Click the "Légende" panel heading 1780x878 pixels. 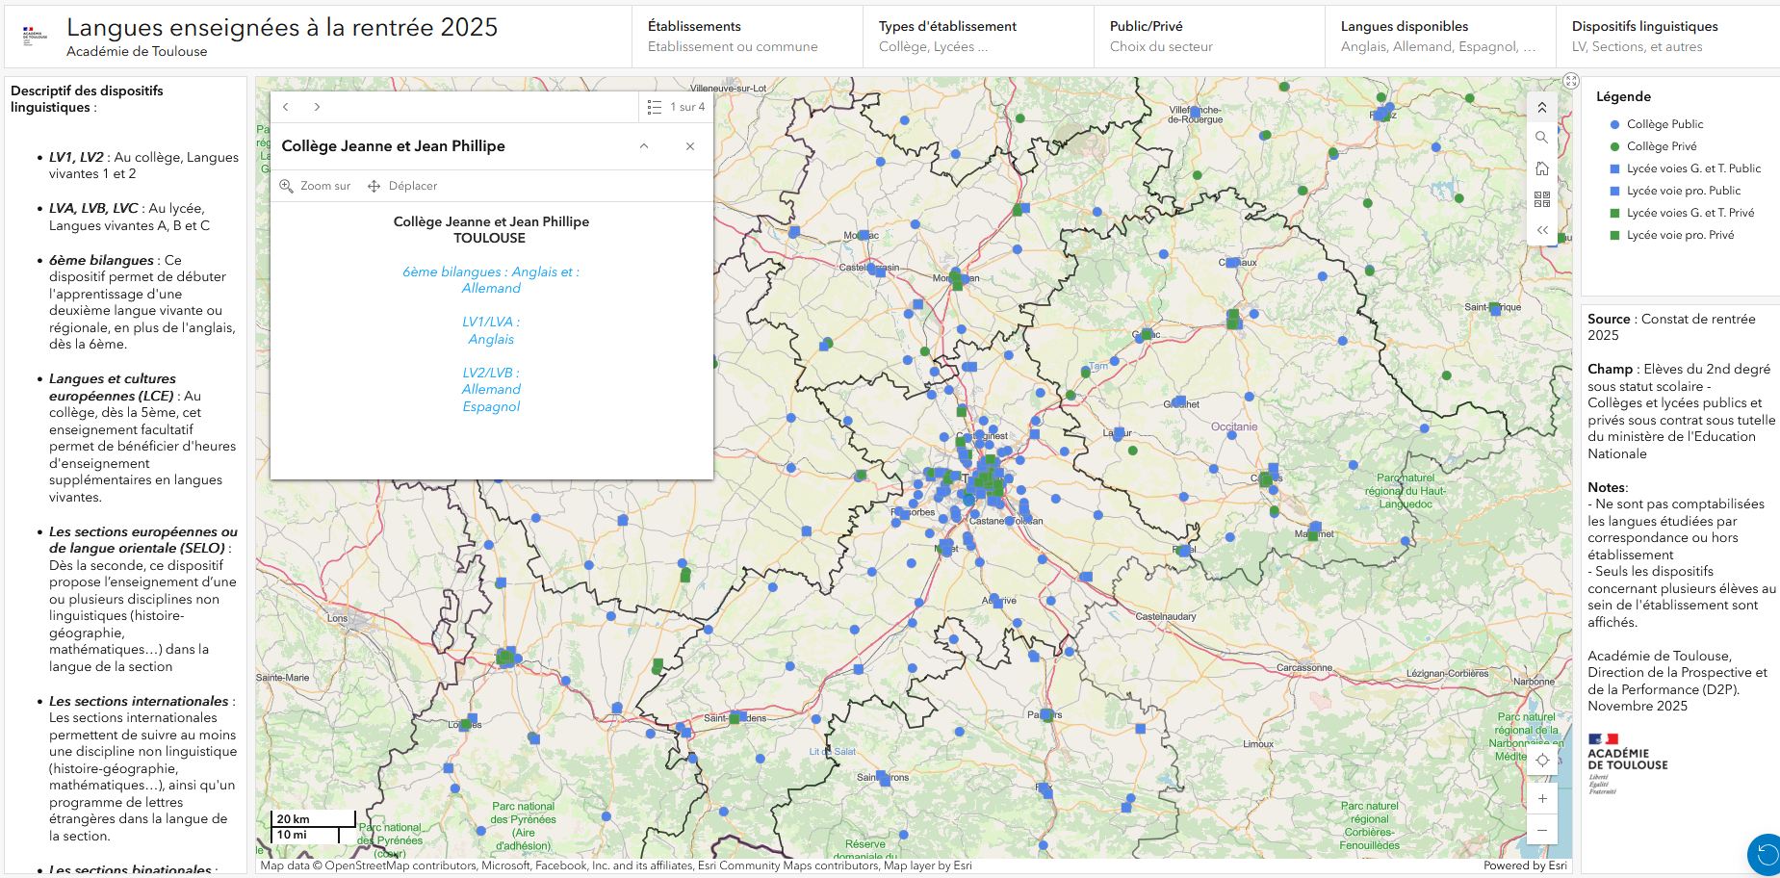pos(1623,96)
